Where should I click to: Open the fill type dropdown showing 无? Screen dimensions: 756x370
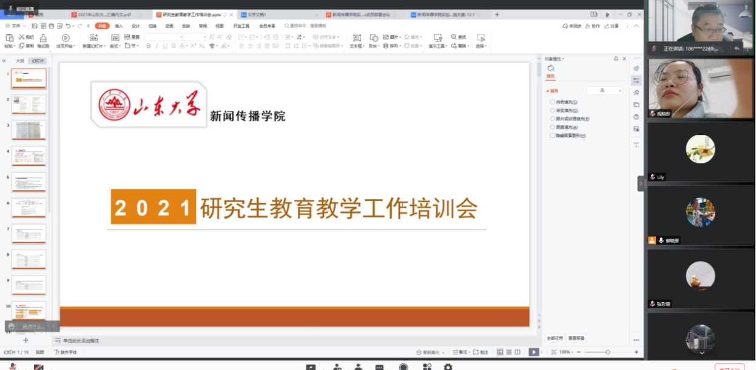point(604,90)
